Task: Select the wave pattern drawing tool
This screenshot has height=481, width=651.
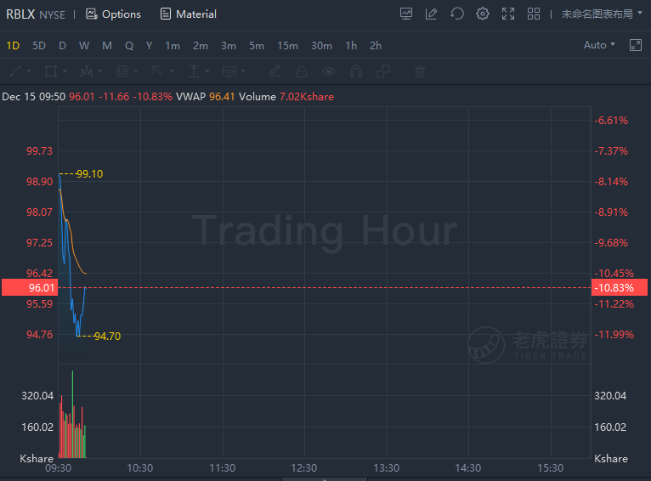Action: [87, 71]
